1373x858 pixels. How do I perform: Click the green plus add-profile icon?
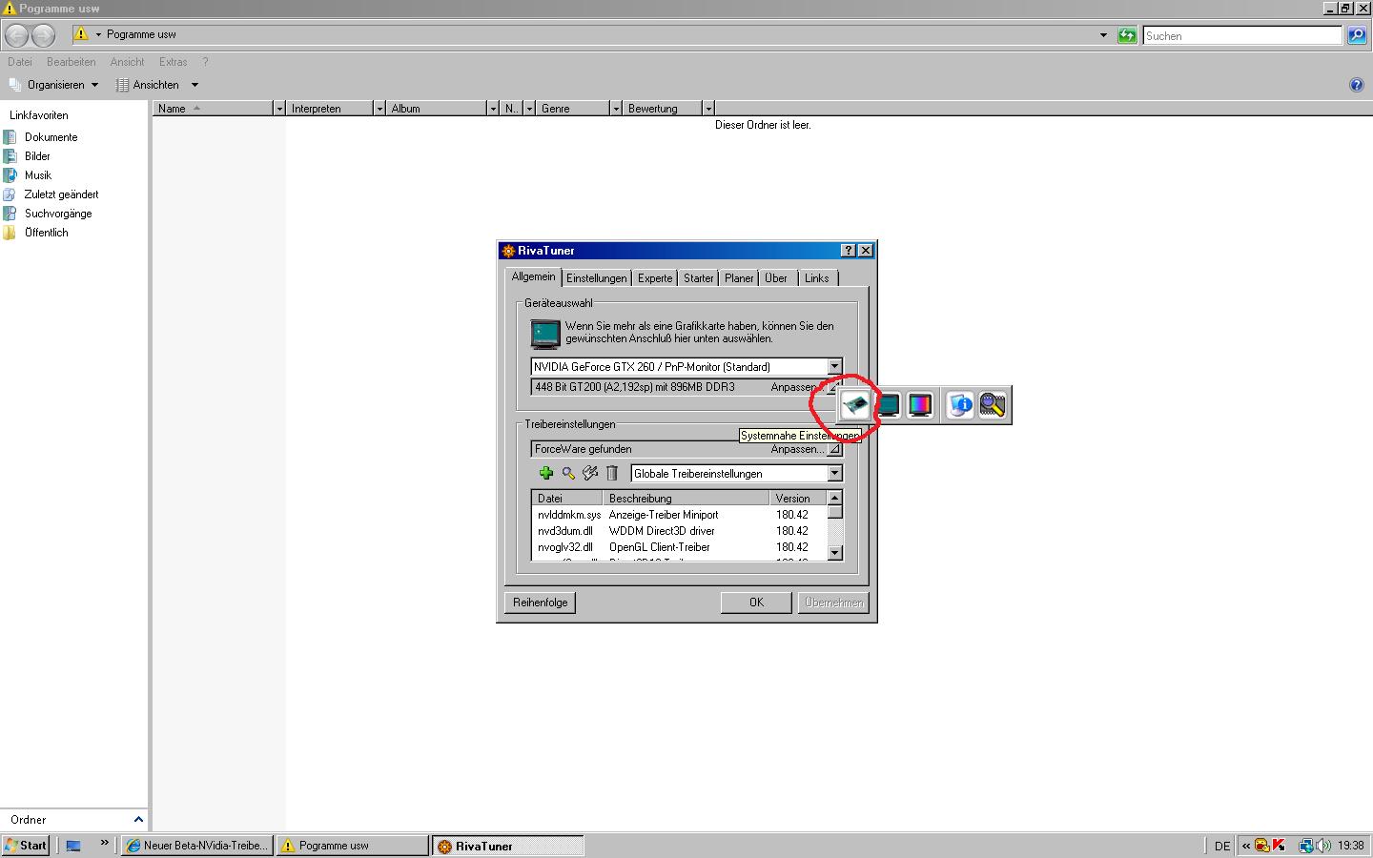click(546, 473)
